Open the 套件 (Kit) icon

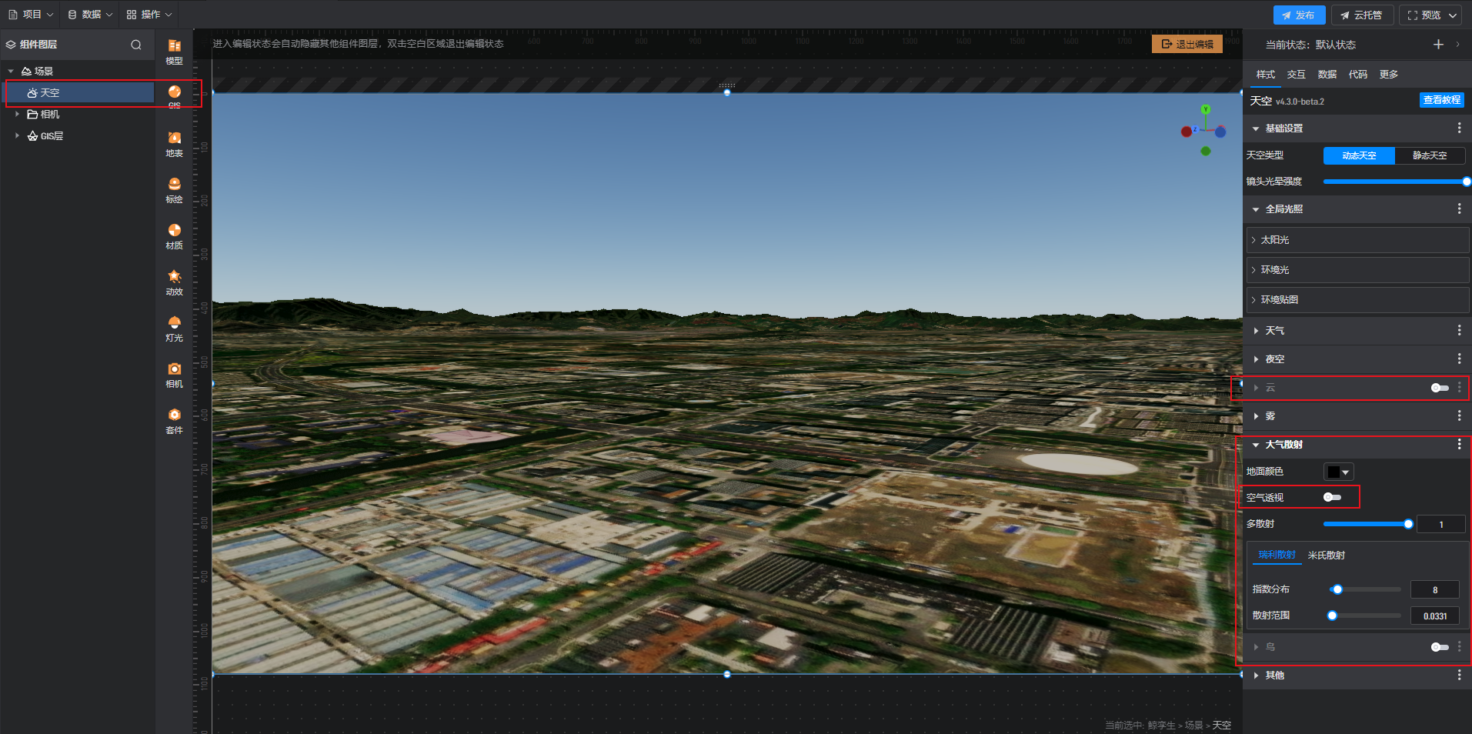[175, 420]
